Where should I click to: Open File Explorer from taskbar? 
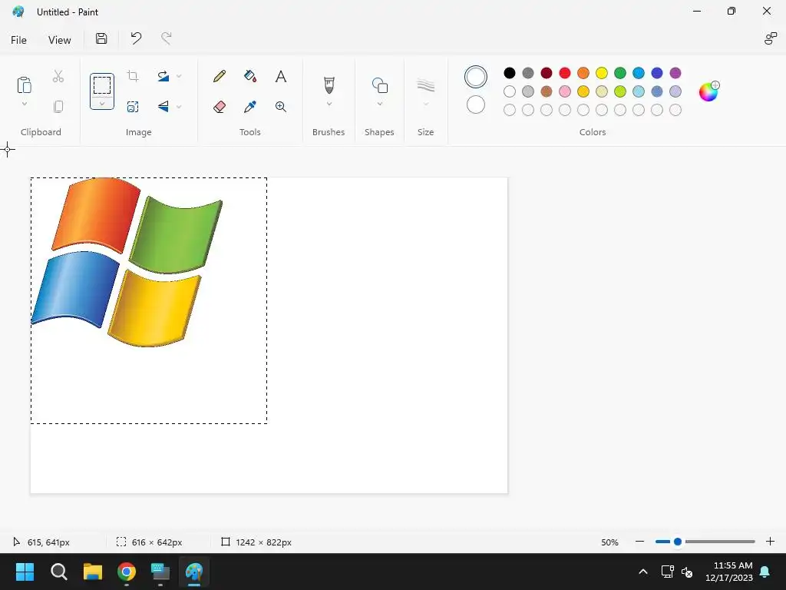pyautogui.click(x=93, y=572)
